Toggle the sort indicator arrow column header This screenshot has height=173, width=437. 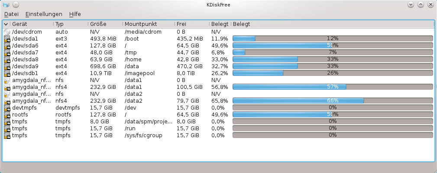point(6,24)
